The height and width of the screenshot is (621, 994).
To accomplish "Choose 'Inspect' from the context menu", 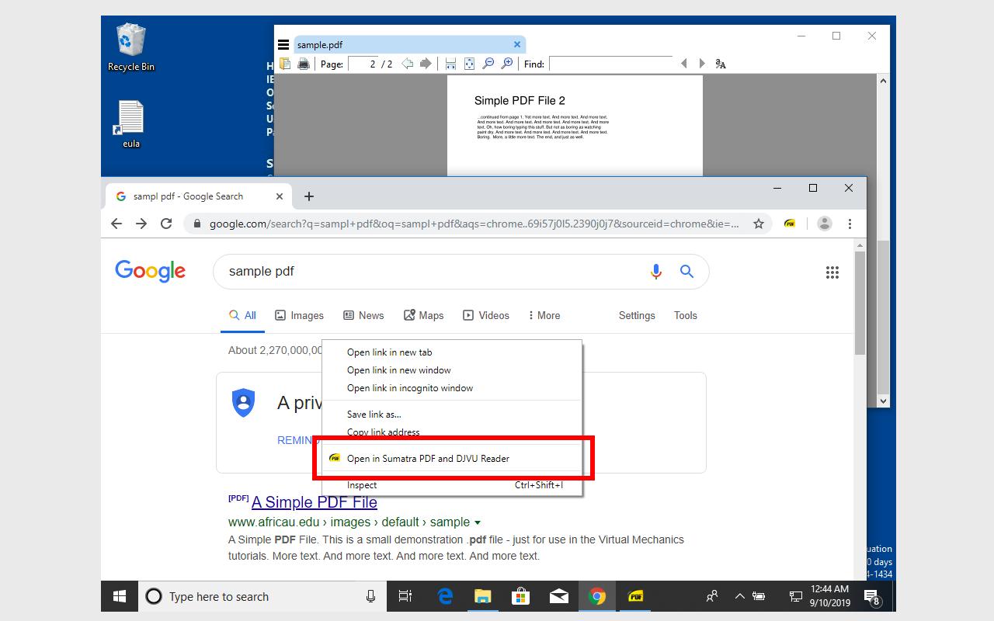I will click(452, 485).
